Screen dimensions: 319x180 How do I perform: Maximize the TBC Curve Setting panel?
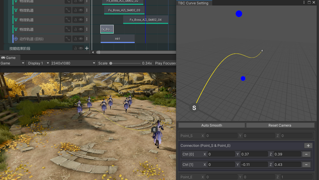[x=309, y=2]
